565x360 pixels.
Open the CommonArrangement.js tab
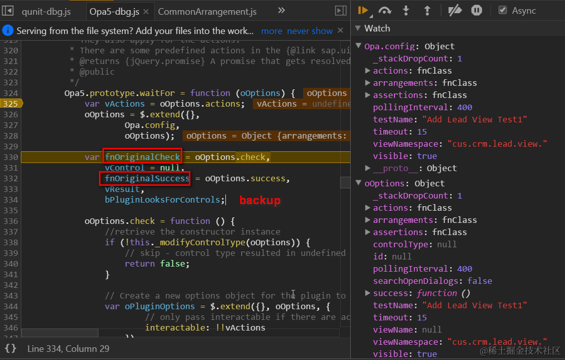(x=207, y=12)
